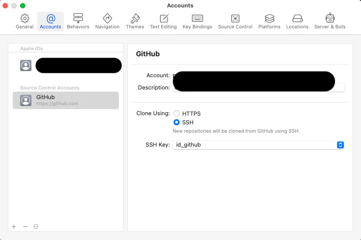Open the Behaviors preferences icon
This screenshot has height=240, width=361.
pyautogui.click(x=78, y=18)
